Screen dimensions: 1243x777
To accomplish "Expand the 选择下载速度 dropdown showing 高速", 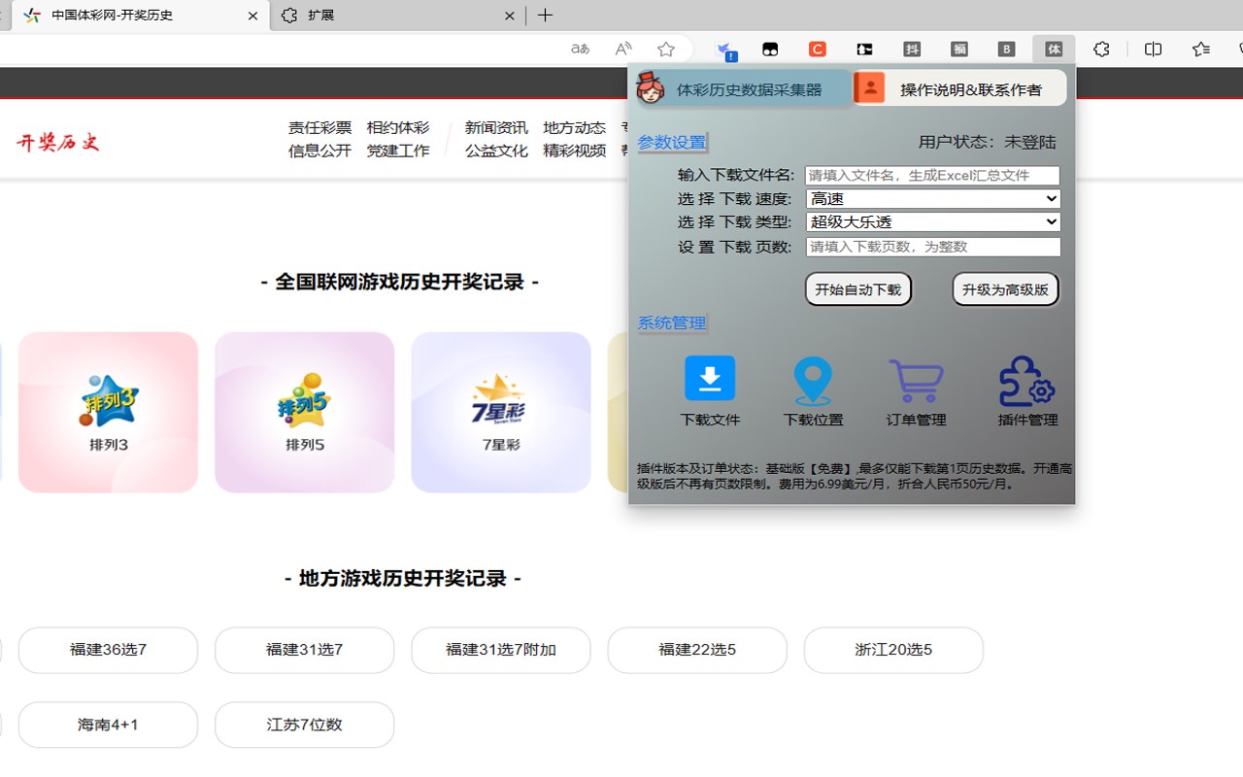I will click(933, 199).
